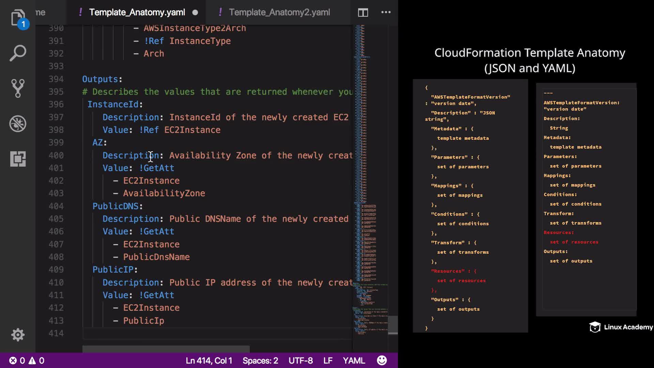This screenshot has height=368, width=654.
Task: Click the horizontal scrollbar under the editor
Action: tap(166, 349)
